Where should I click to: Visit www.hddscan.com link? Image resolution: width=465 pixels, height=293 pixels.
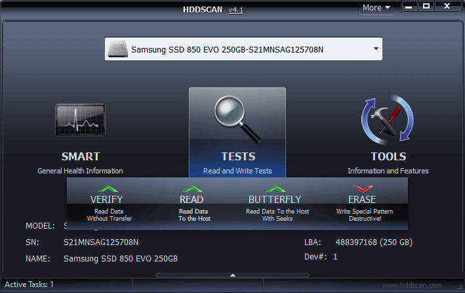[x=412, y=285]
